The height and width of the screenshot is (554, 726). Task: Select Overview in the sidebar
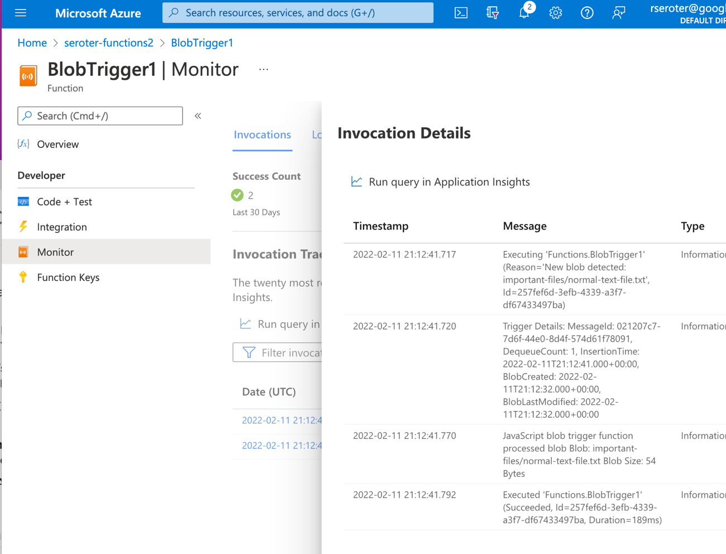pyautogui.click(x=58, y=144)
